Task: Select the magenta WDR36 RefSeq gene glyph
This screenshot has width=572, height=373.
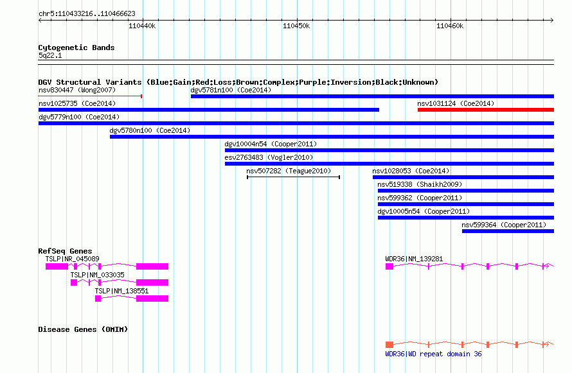Action: pyautogui.click(x=470, y=266)
